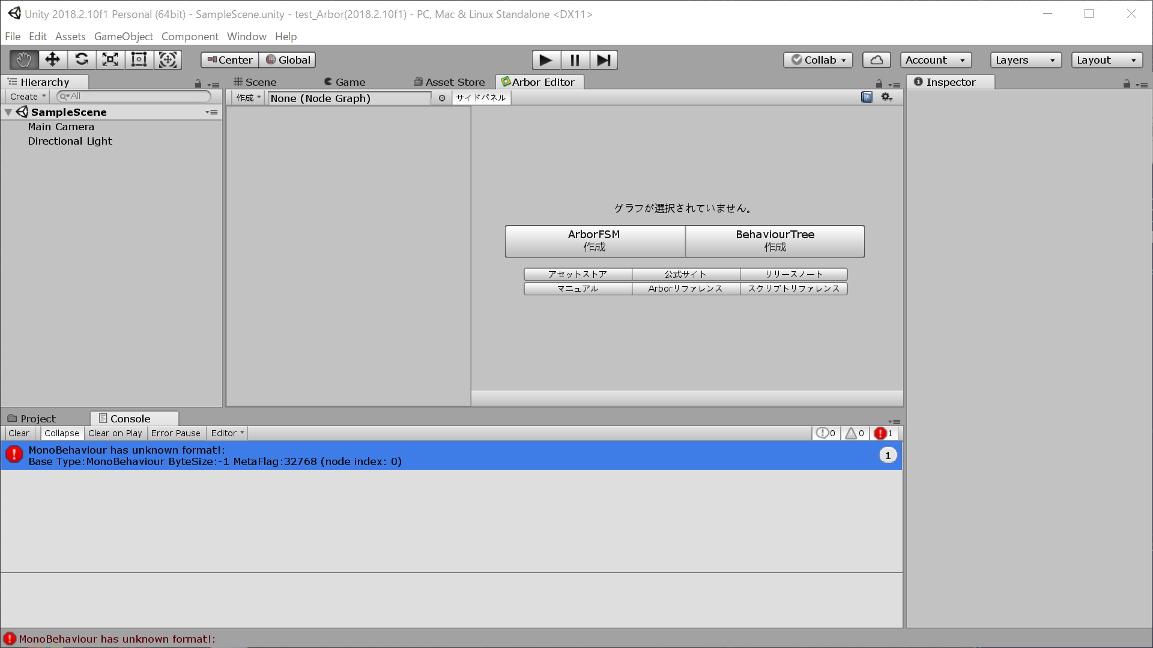Open the Window menu

click(x=246, y=36)
